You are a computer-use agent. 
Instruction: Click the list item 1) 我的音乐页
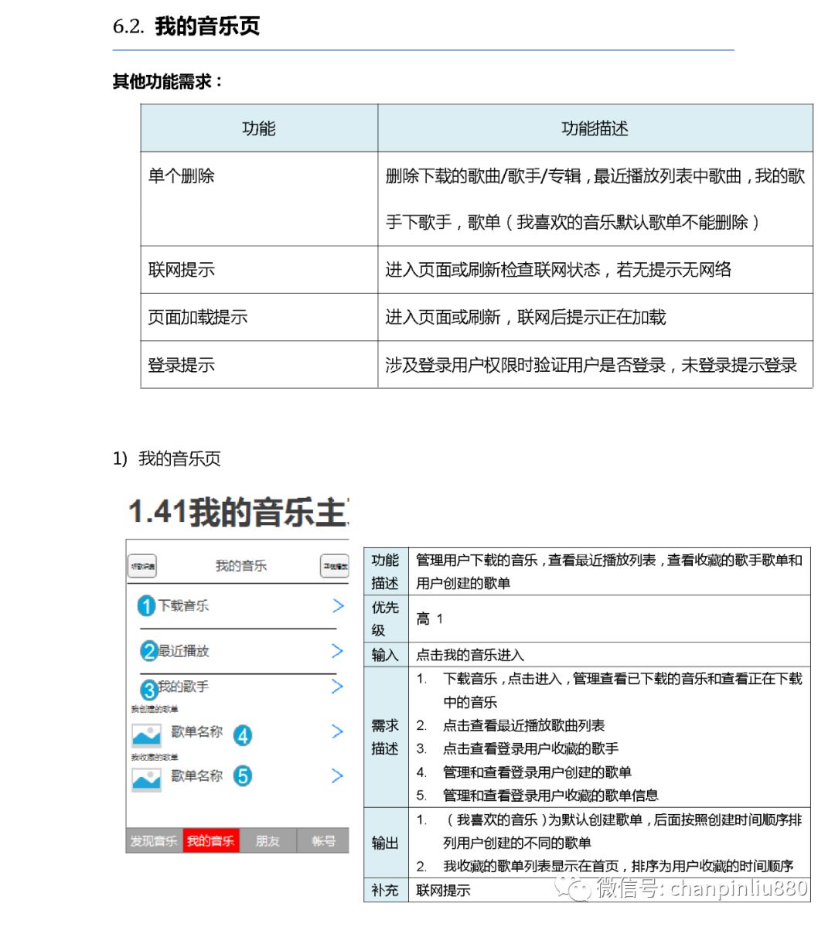[x=167, y=458]
